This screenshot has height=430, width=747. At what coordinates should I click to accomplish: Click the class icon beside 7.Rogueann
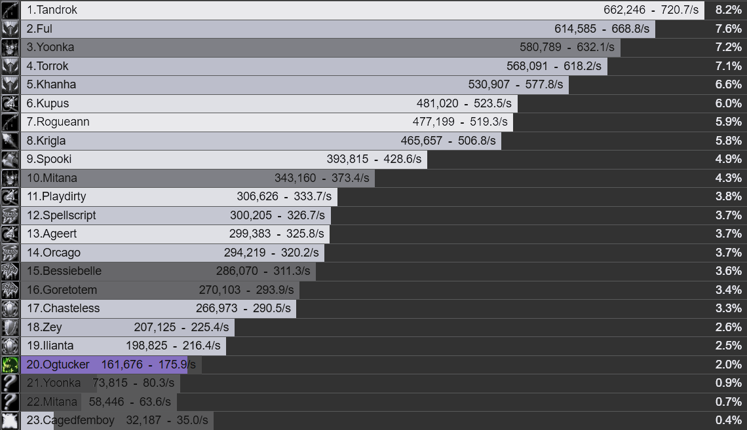[x=10, y=122]
